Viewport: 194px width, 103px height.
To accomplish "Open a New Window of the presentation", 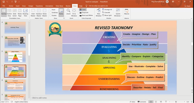I will 98,12.
